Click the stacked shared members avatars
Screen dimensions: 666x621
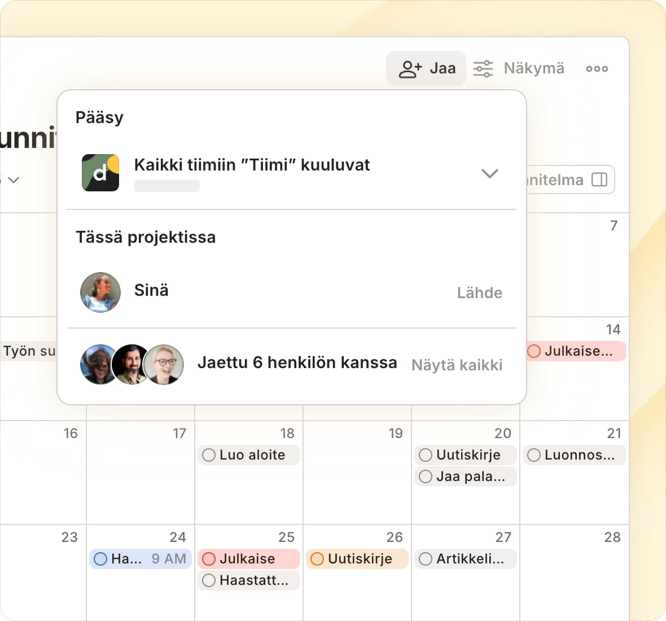coord(132,365)
